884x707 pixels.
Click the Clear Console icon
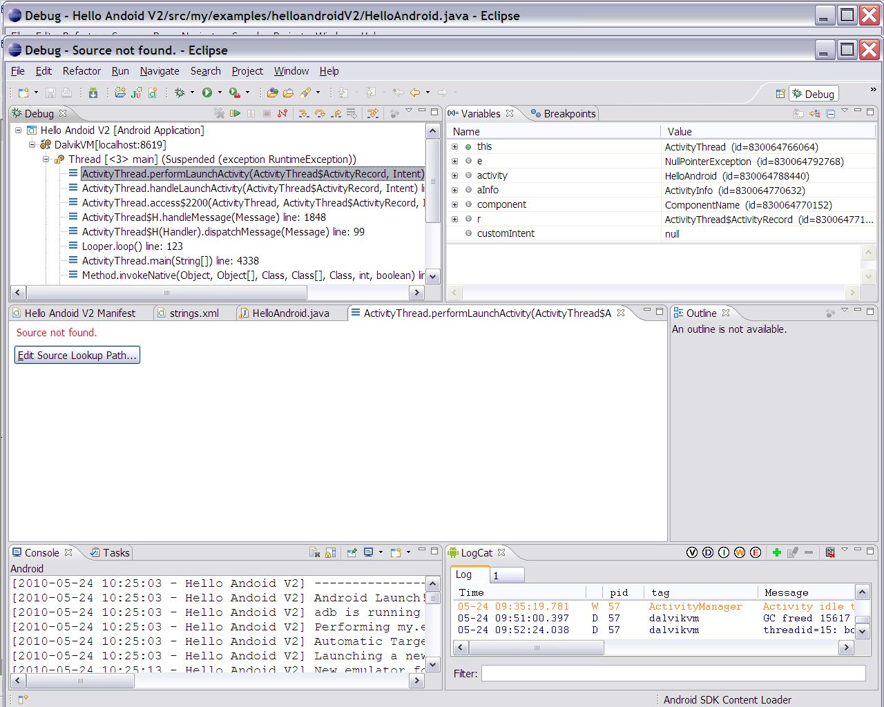coord(314,552)
